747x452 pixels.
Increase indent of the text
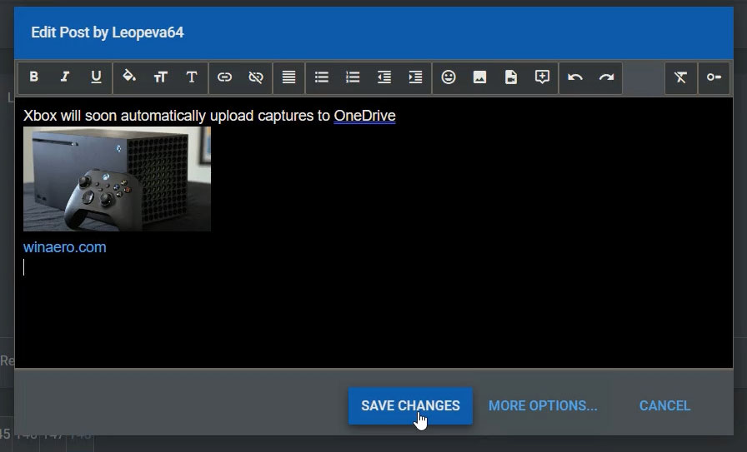tap(415, 77)
